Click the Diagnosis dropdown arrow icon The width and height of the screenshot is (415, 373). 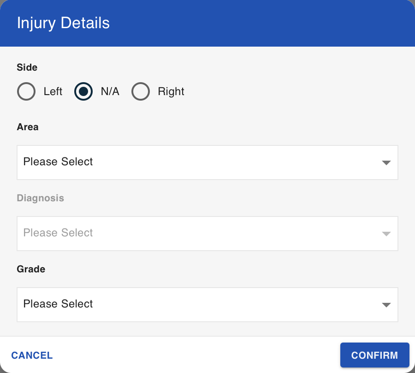click(x=386, y=234)
